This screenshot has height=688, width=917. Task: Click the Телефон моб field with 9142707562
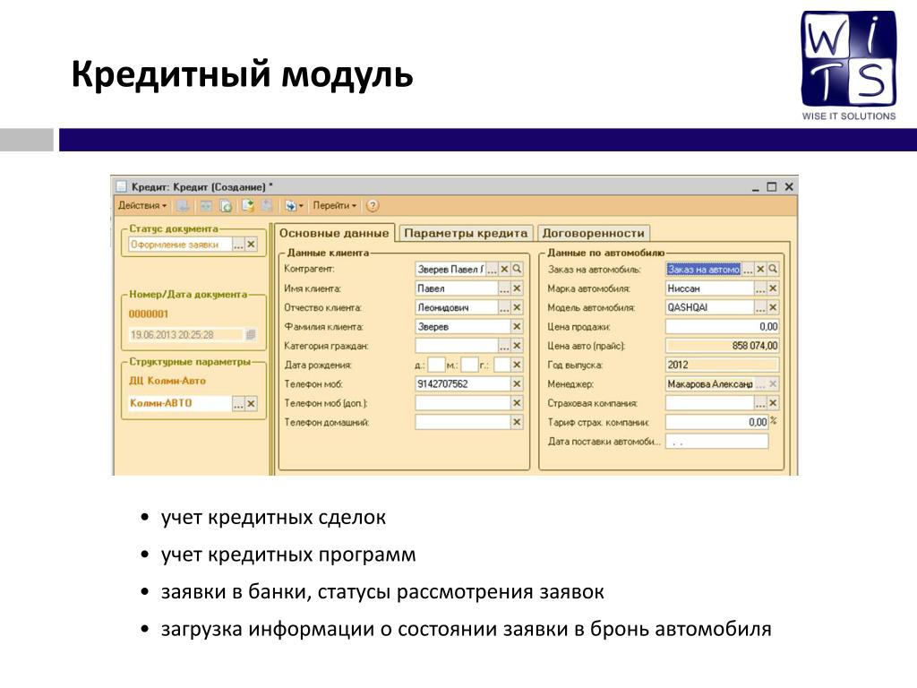463,384
